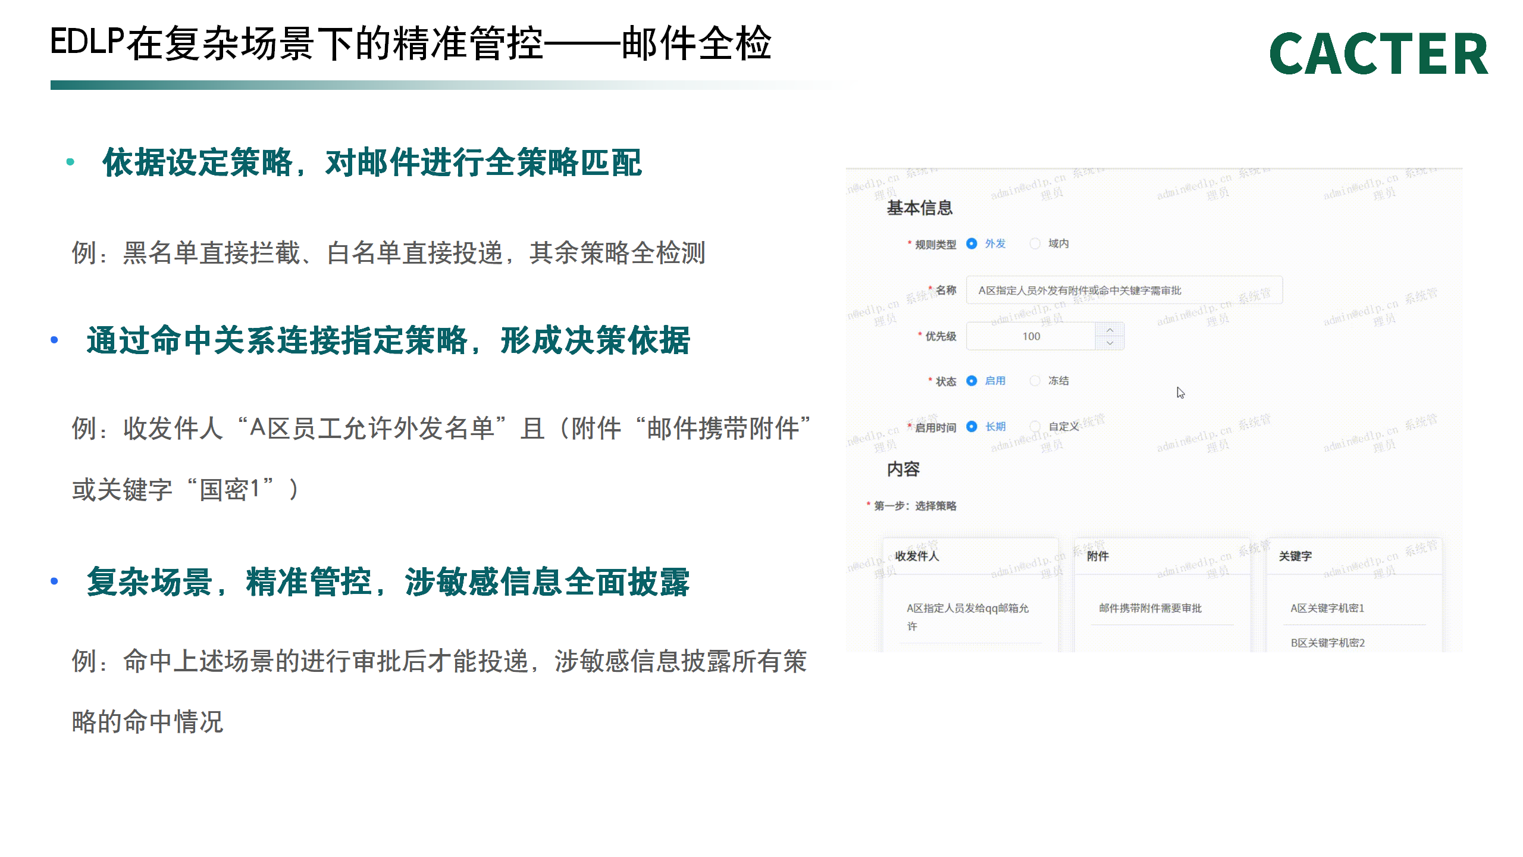Toggle the 外发 rule type option
The image size is (1523, 857).
pyautogui.click(x=972, y=244)
